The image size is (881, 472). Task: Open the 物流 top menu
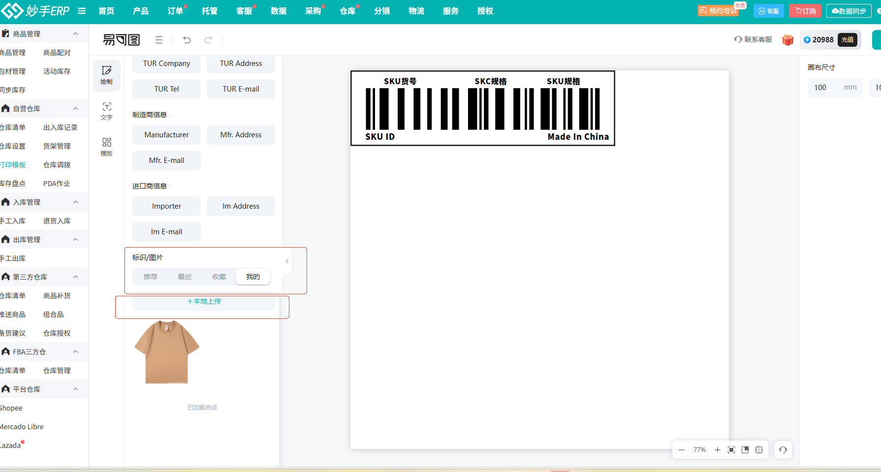tap(416, 11)
